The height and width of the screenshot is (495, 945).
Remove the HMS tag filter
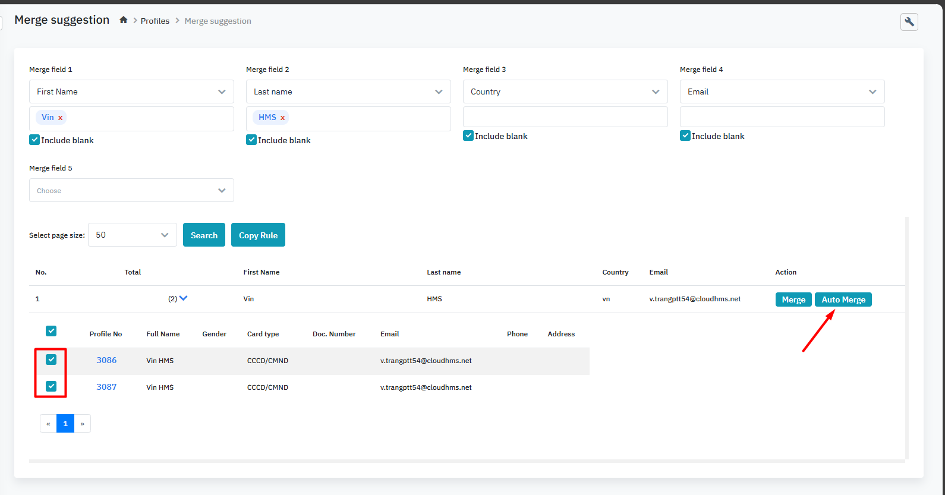[282, 118]
